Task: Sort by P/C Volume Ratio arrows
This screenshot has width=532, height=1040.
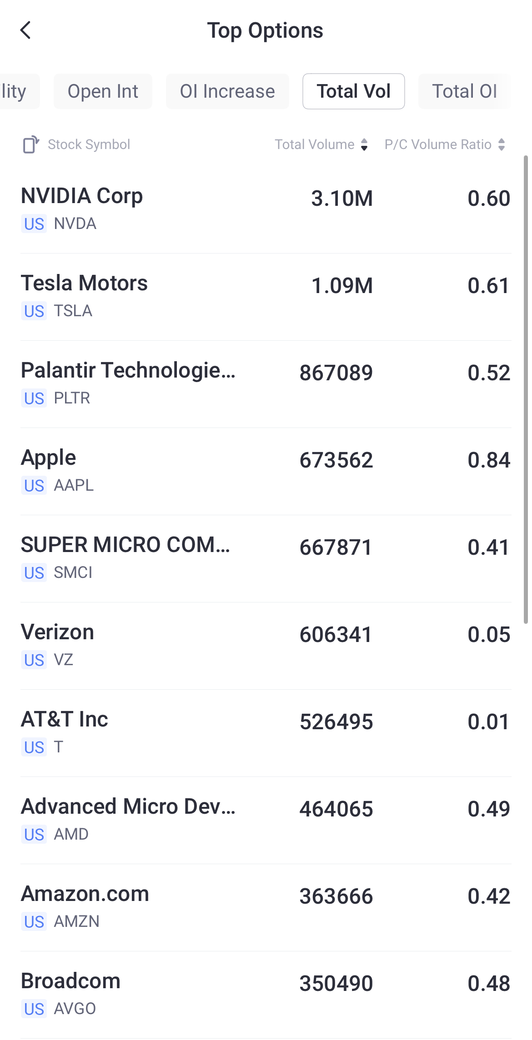Action: pos(502,144)
